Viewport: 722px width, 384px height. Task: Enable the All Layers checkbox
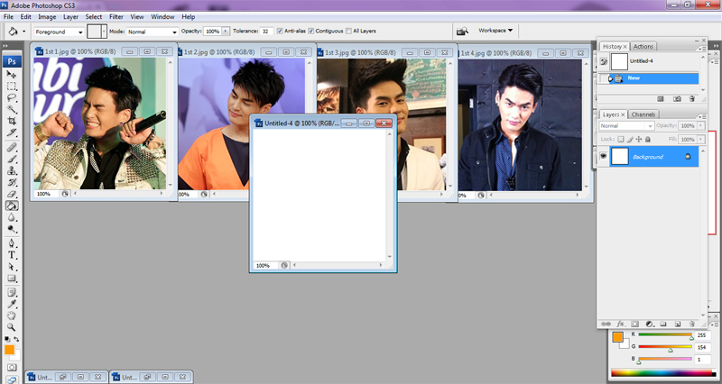point(348,31)
